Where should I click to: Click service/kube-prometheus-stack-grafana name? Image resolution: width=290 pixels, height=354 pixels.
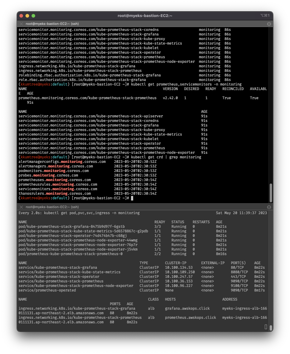(58, 268)
